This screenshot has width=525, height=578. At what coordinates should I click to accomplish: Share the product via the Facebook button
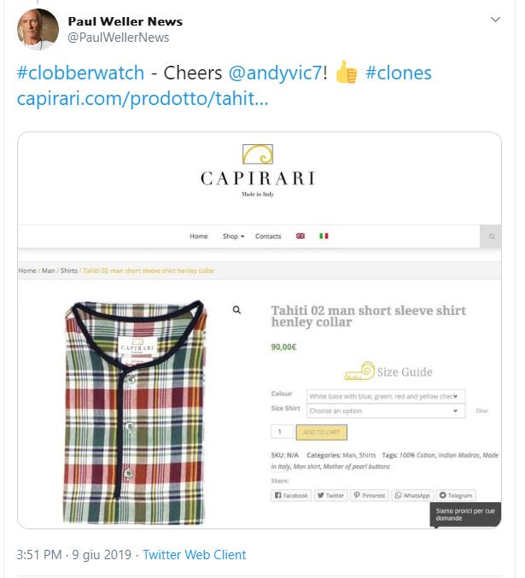point(291,495)
